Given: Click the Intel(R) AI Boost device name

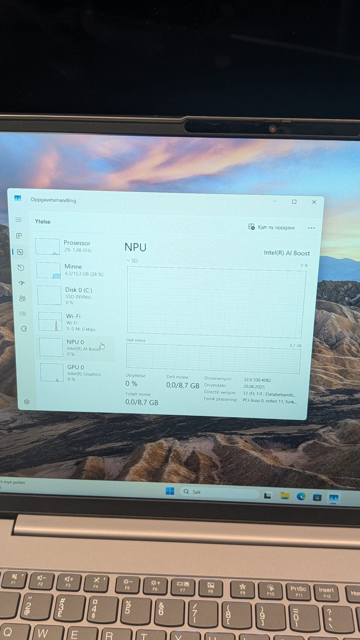Looking at the screenshot, I should [x=286, y=253].
